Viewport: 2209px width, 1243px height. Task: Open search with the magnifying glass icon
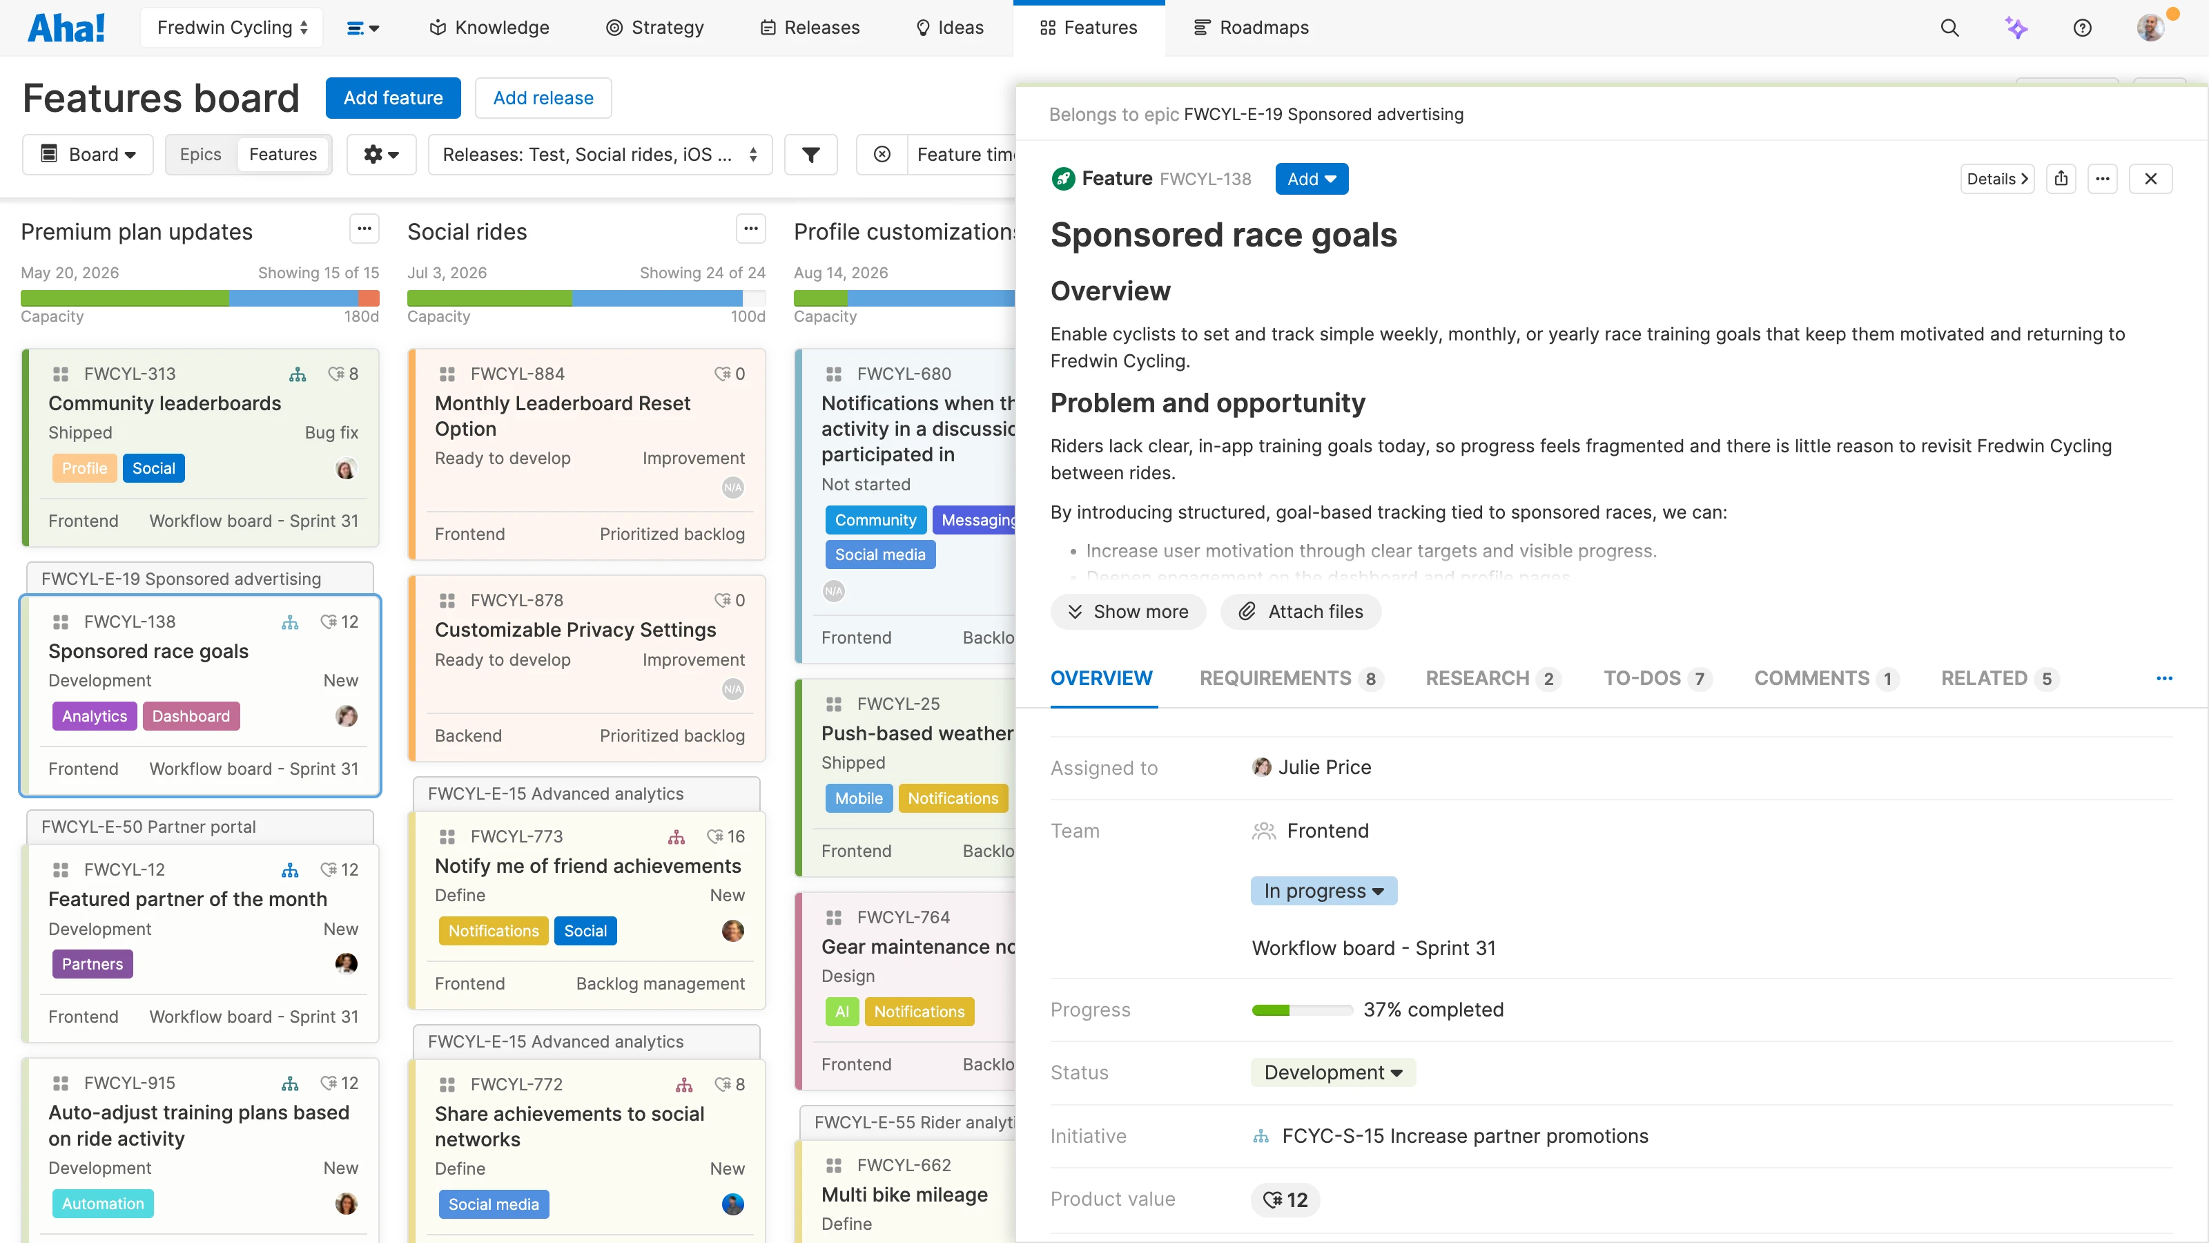(1950, 28)
